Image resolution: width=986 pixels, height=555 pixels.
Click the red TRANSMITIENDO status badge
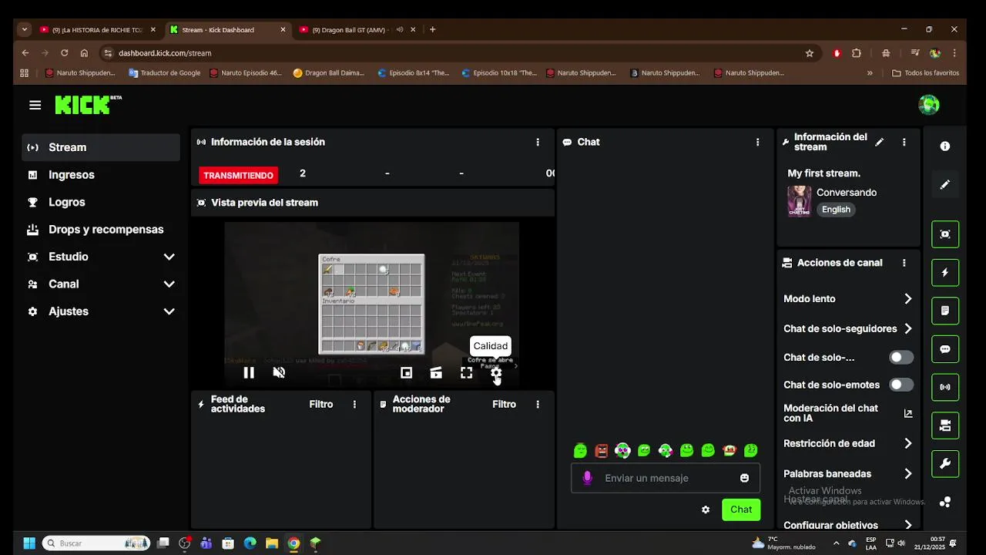(x=239, y=175)
